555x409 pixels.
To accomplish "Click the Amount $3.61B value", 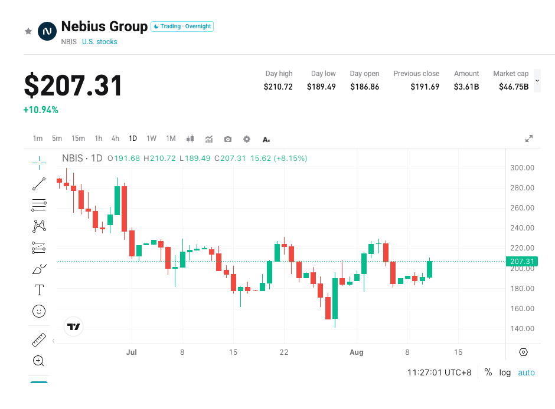I will pyautogui.click(x=466, y=87).
